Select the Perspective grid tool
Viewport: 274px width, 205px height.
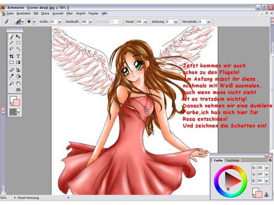tap(18, 90)
